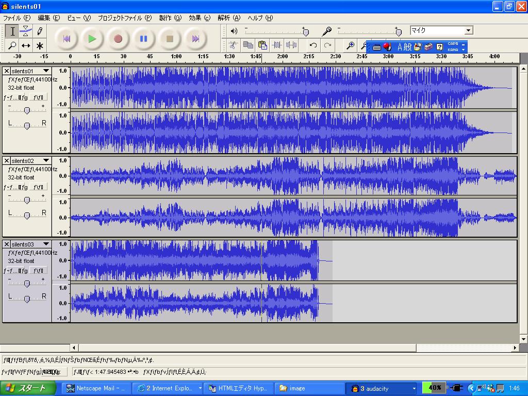The image size is (528, 396).
Task: Toggle Mute on the silents02 track
Action: pyautogui.click(x=16, y=187)
